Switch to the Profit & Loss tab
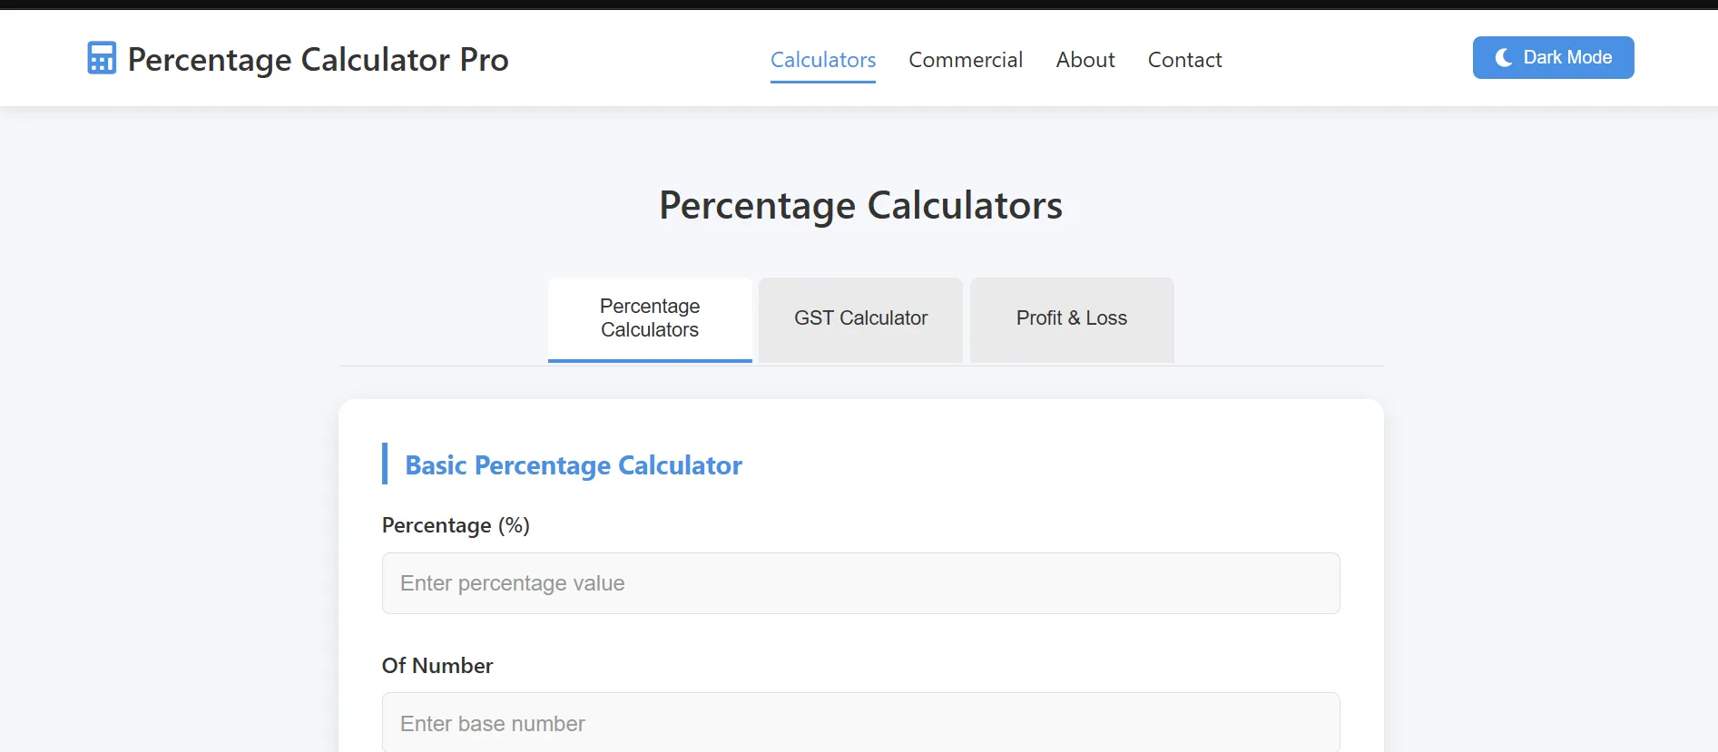The width and height of the screenshot is (1718, 752). click(x=1072, y=319)
